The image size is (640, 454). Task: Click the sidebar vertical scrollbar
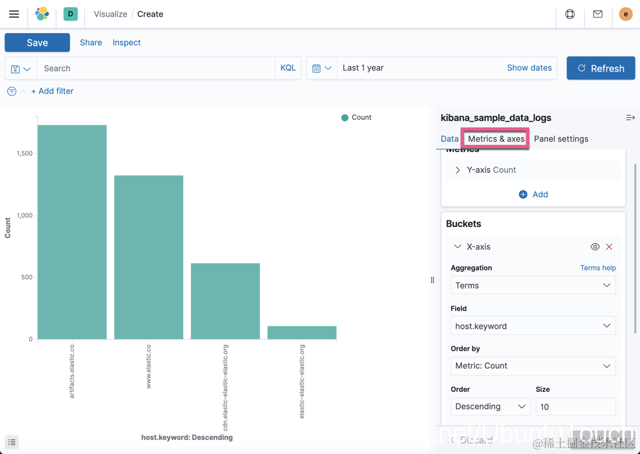click(x=635, y=248)
